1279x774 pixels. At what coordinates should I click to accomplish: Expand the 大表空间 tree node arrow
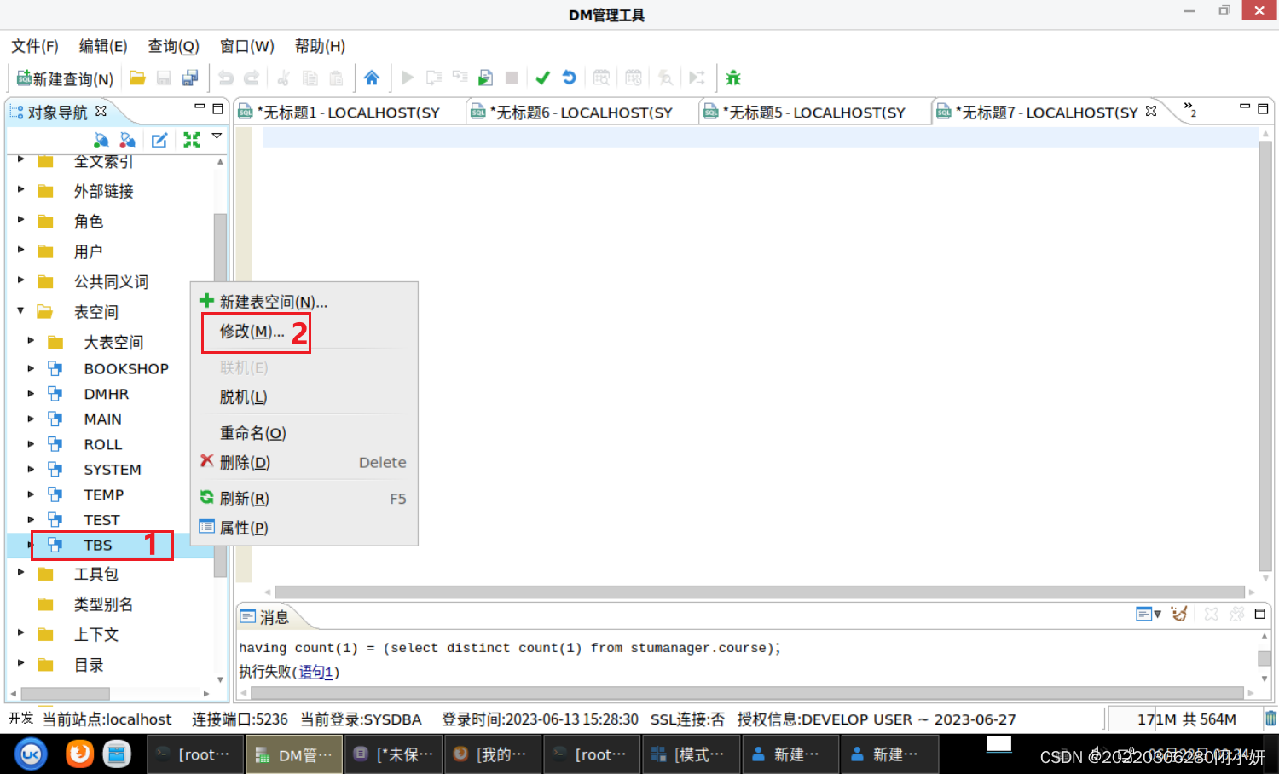click(31, 340)
